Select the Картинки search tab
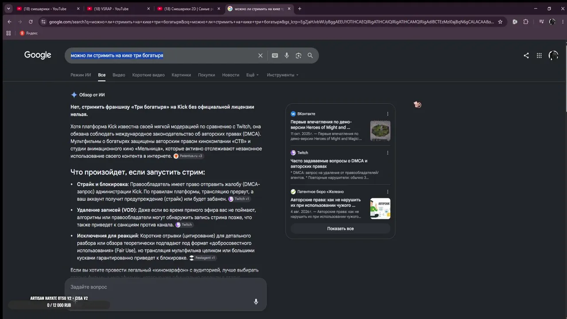The height and width of the screenshot is (319, 567). 181,75
